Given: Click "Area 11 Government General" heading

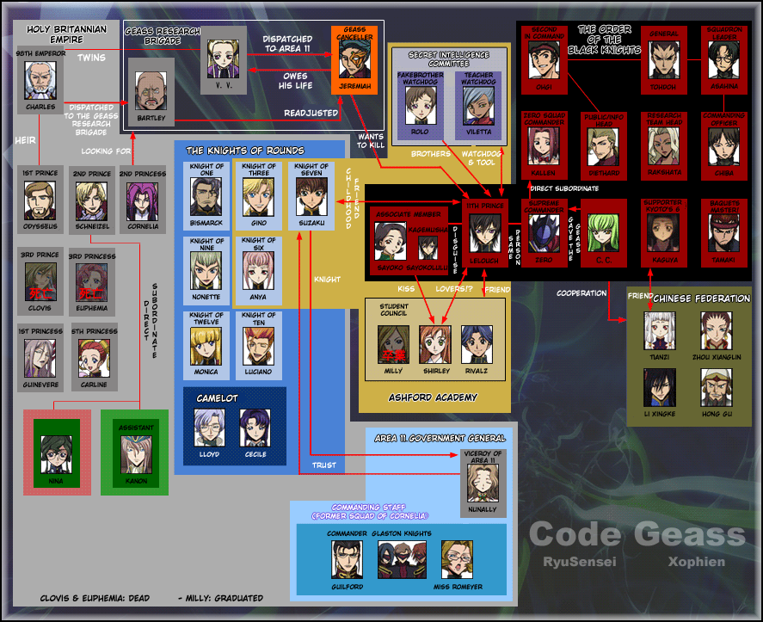Looking at the screenshot, I should pos(440,438).
